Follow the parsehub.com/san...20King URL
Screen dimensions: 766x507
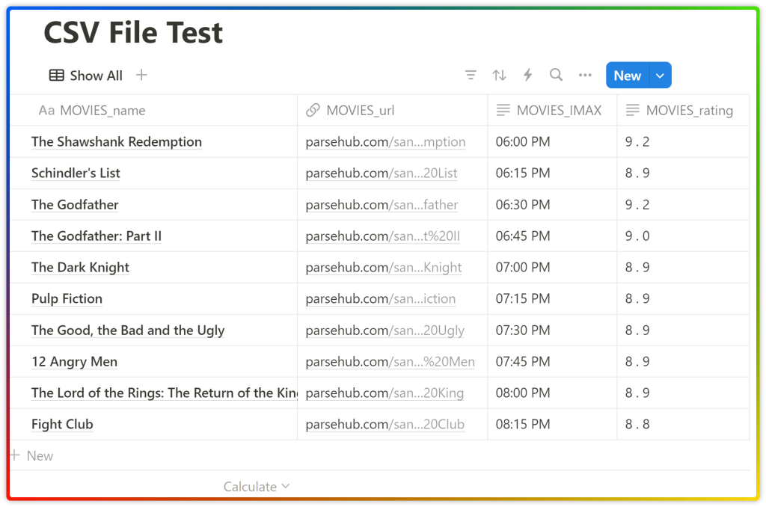click(x=385, y=393)
